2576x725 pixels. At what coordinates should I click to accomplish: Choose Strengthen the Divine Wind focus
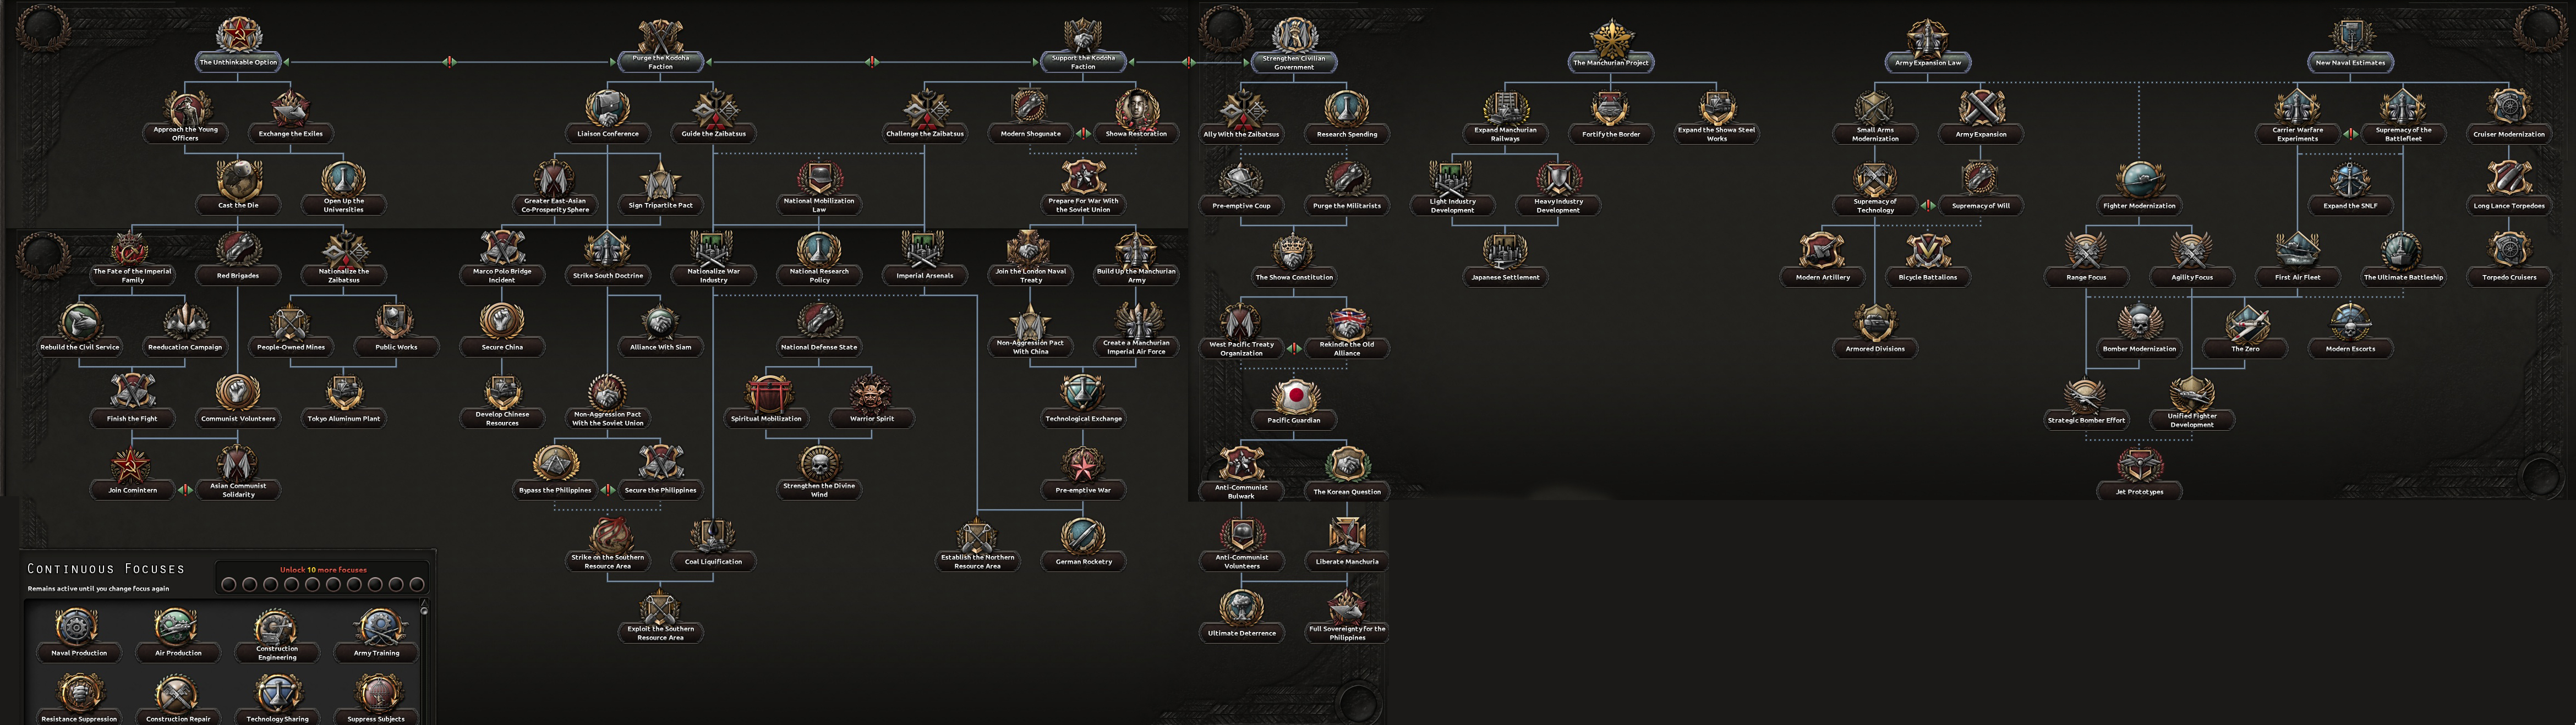pyautogui.click(x=819, y=472)
